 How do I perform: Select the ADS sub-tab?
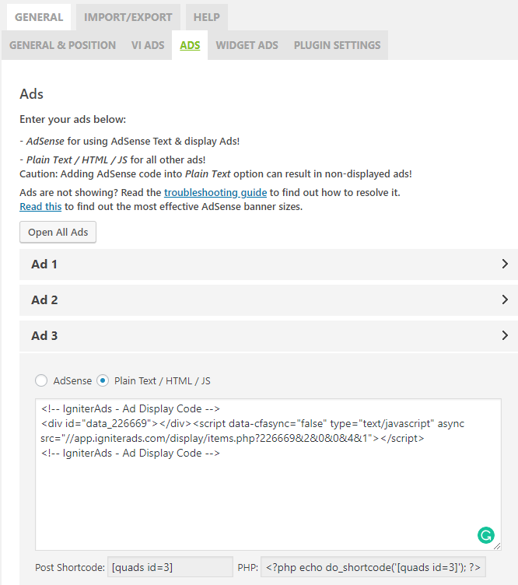click(190, 45)
